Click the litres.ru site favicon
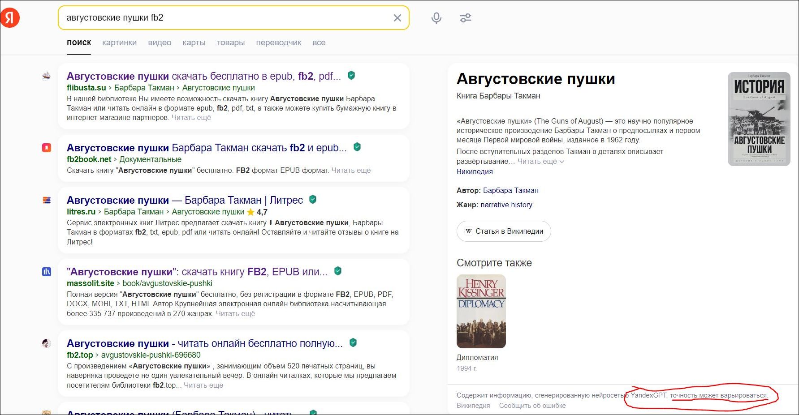This screenshot has width=799, height=415. (x=47, y=200)
